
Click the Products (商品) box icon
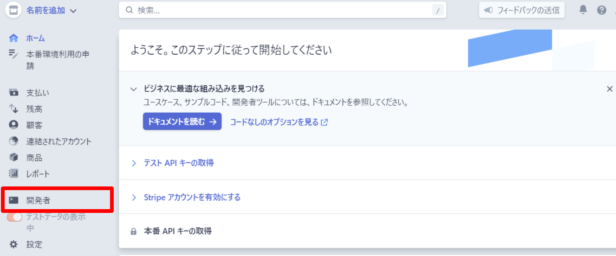(x=13, y=158)
